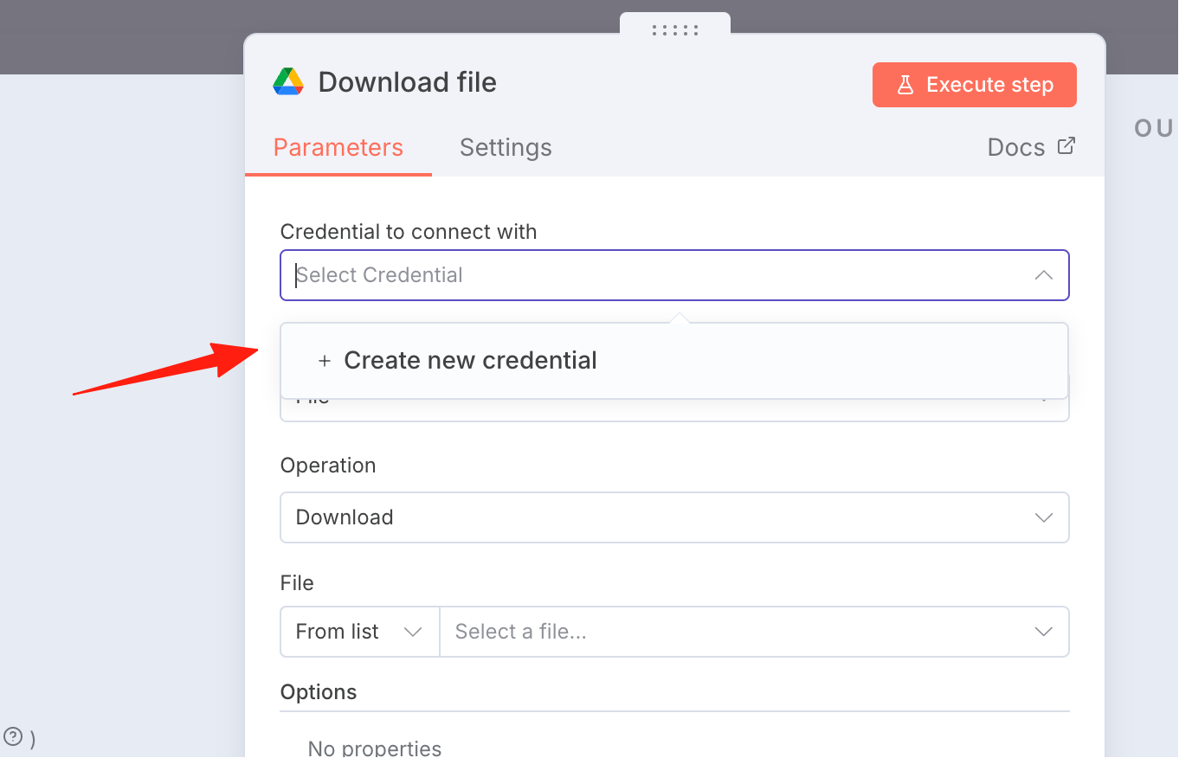Screen dimensions: 1179x758
Task: Switch to the Settings tab
Action: click(506, 148)
